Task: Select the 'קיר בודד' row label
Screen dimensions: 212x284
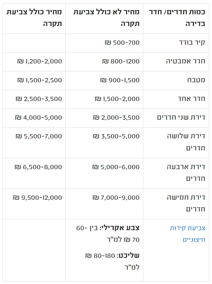Action: tap(192, 43)
